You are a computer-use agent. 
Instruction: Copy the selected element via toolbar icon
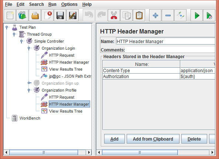pos(127,15)
